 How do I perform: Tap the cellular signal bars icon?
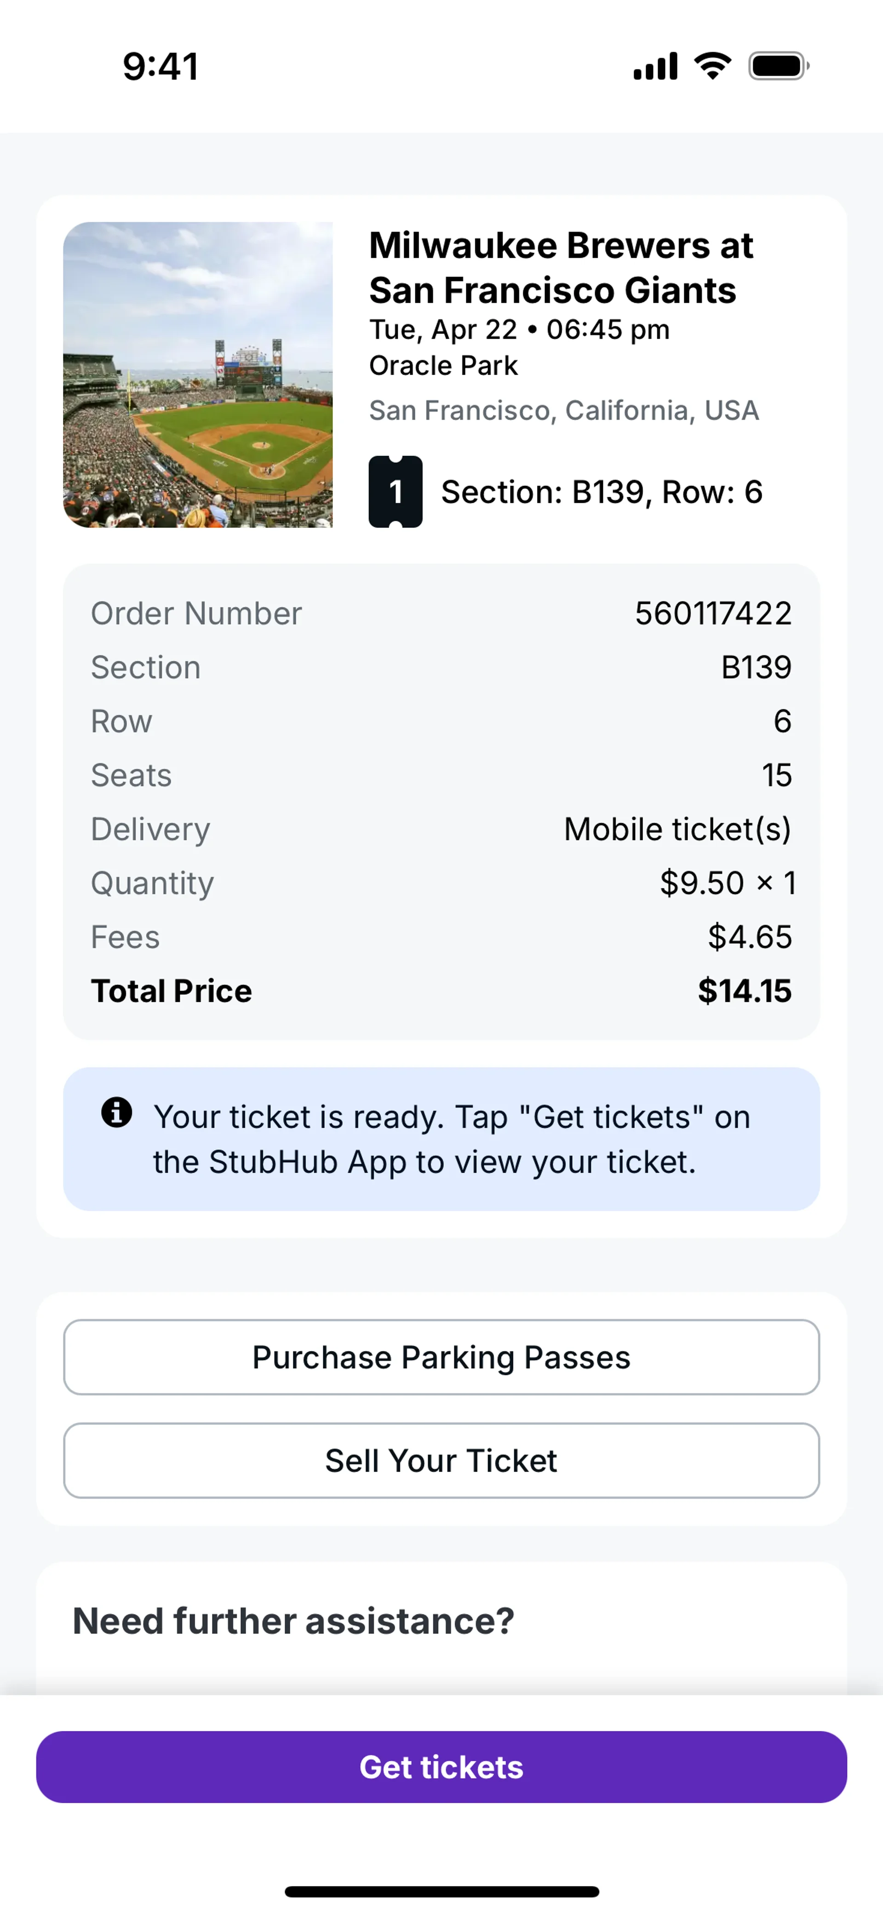pos(655,66)
